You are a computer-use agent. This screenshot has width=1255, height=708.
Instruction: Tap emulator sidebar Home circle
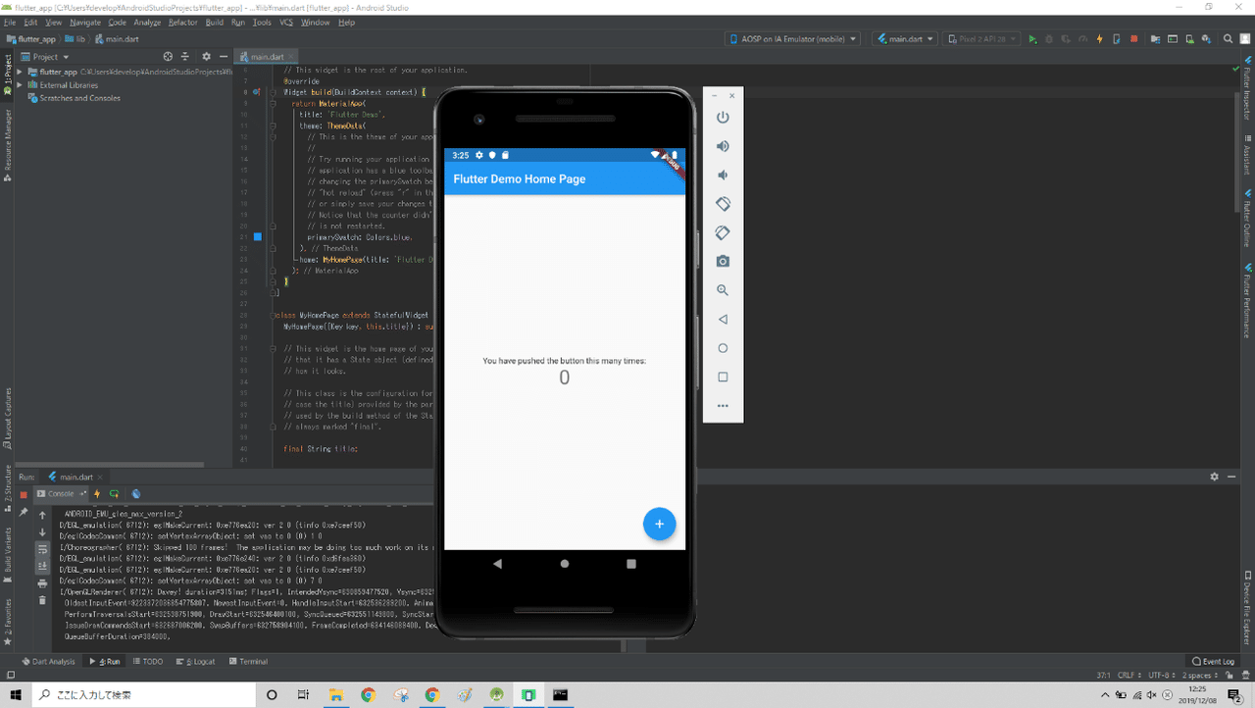723,348
